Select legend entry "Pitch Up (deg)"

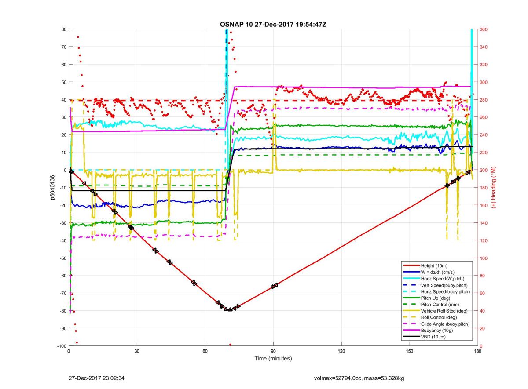click(x=436, y=298)
